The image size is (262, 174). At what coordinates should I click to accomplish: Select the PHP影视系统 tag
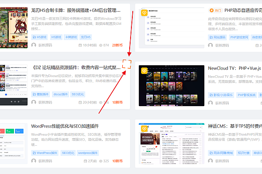click(246, 95)
